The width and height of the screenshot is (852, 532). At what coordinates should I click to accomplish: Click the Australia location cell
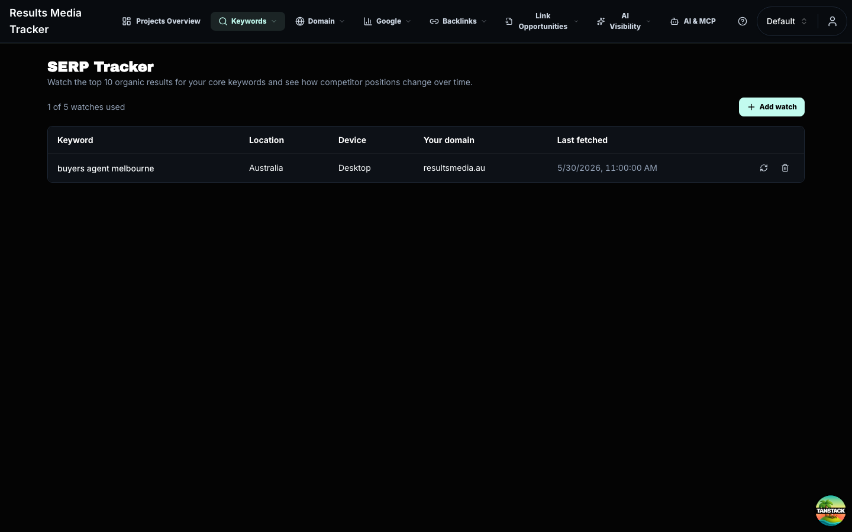pos(266,168)
